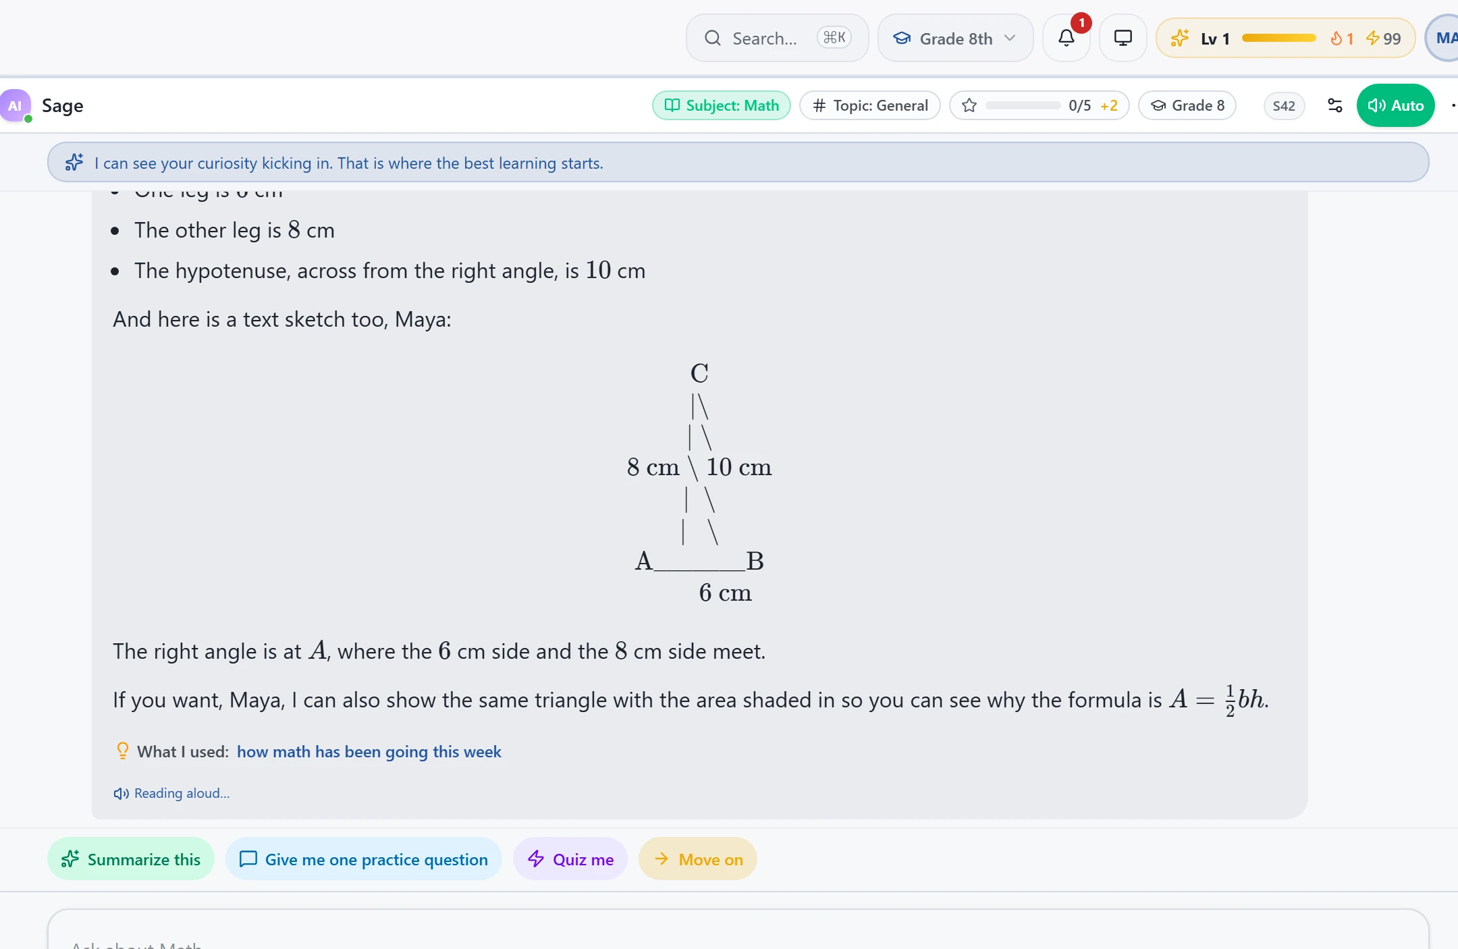Click the Lv 1 level progress bar

[1279, 38]
